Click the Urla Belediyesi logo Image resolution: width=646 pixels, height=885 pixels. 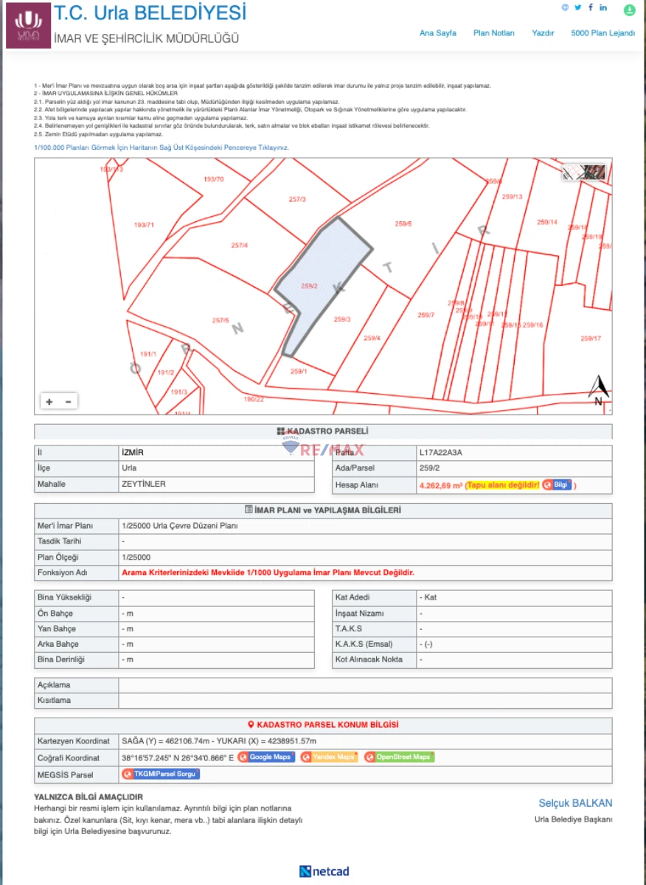tap(28, 25)
